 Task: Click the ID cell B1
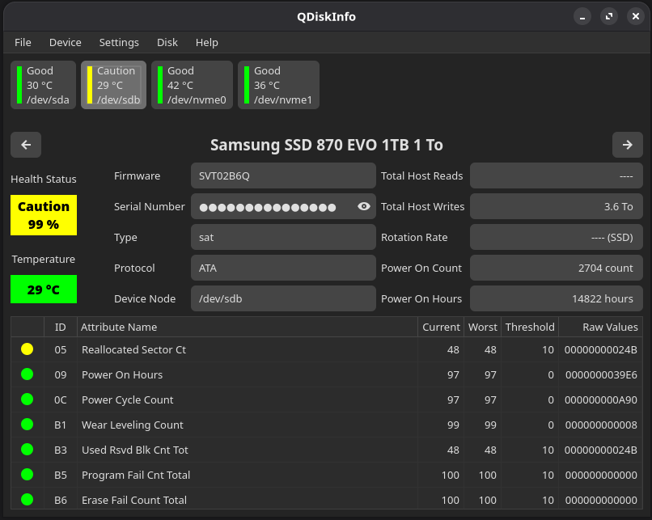coord(61,425)
